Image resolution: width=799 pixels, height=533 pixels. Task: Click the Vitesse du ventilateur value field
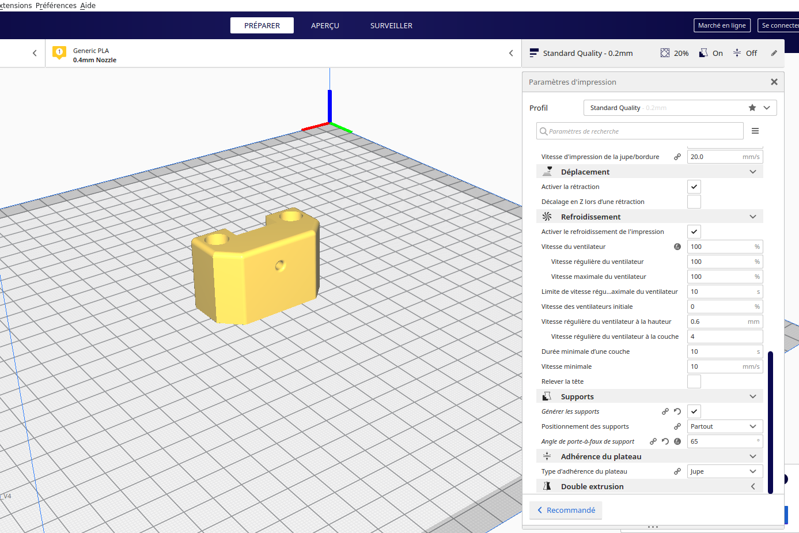[x=725, y=247]
